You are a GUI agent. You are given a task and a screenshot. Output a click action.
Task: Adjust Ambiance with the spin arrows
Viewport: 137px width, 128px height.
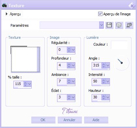(69, 81)
